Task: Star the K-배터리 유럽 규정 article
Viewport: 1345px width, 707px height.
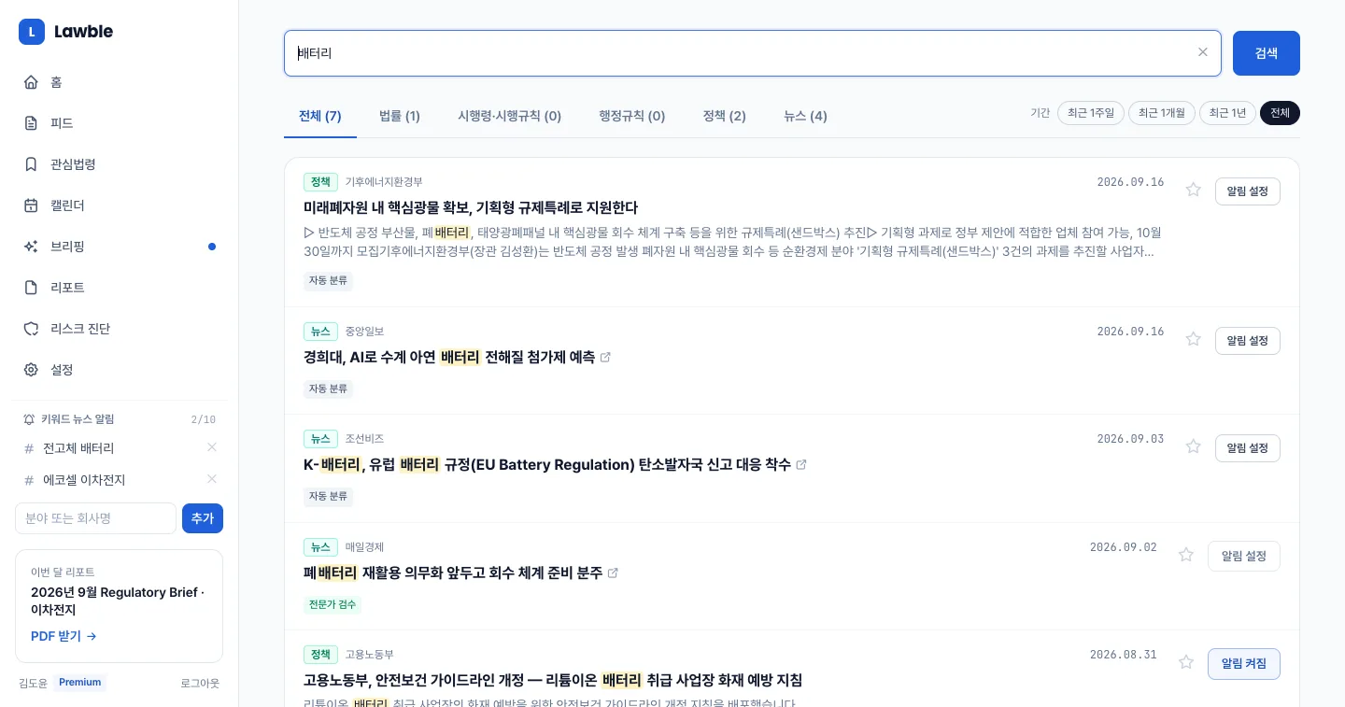Action: pos(1193,446)
